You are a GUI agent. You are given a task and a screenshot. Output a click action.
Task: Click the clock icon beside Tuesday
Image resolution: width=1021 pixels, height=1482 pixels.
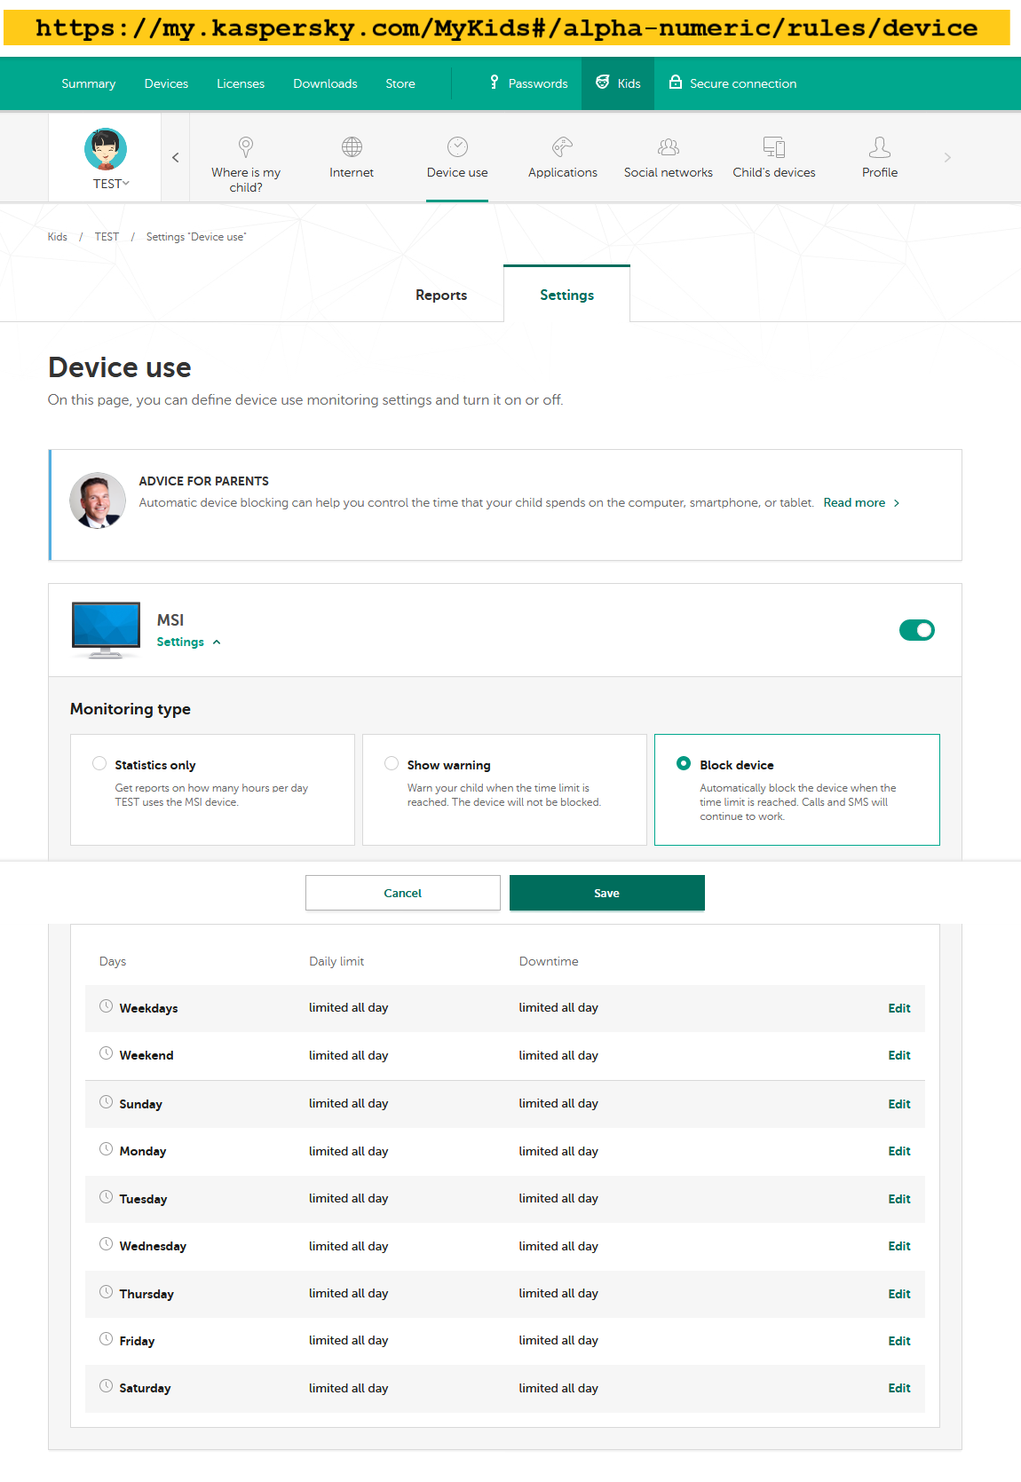106,1197
